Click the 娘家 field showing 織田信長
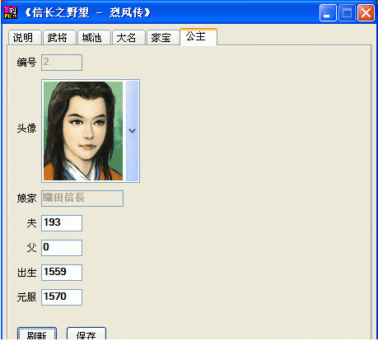 point(82,199)
